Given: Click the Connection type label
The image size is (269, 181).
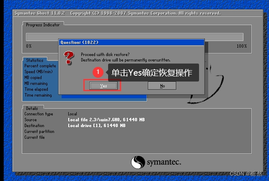Looking at the screenshot, I should [39, 114].
